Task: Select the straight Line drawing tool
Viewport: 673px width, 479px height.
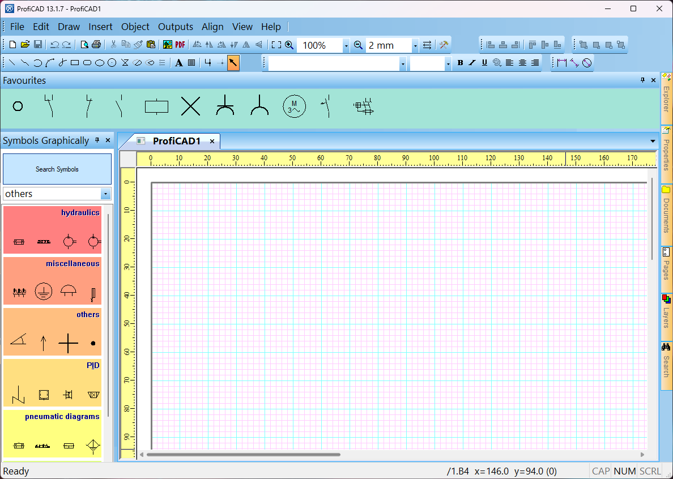Action: point(12,63)
